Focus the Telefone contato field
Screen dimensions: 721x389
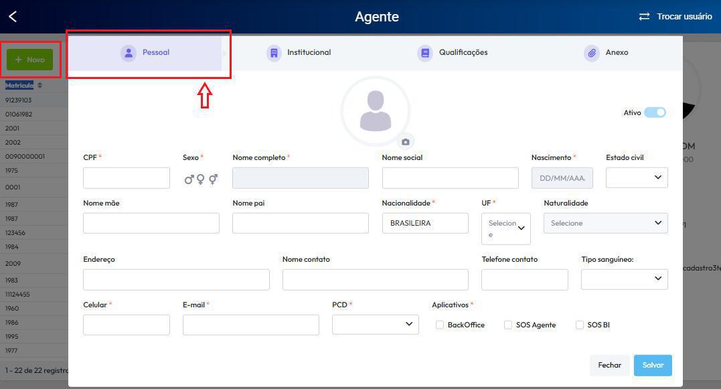click(525, 280)
